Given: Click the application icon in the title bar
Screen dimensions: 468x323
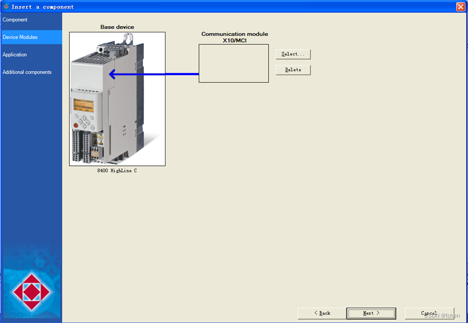Looking at the screenshot, I should point(6,6).
